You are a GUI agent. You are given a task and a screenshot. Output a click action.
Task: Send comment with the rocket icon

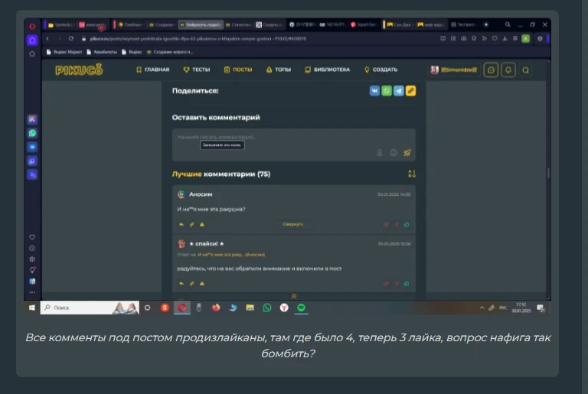[x=407, y=152]
